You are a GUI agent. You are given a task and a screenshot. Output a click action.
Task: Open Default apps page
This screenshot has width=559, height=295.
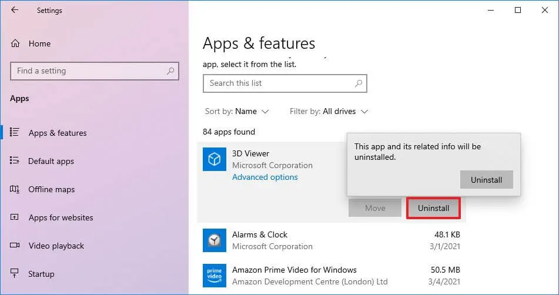[x=51, y=161]
